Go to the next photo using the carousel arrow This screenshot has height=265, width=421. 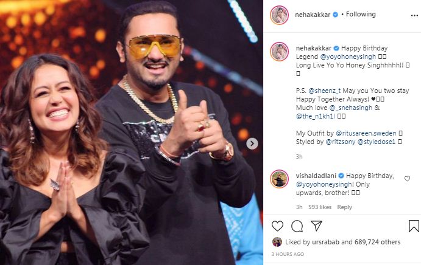pyautogui.click(x=252, y=143)
